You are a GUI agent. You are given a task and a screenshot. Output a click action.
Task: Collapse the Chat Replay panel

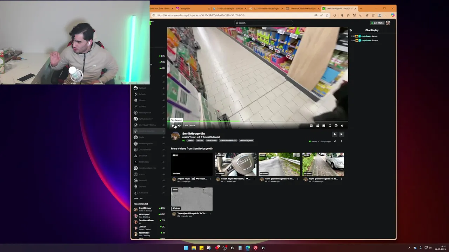point(351,30)
